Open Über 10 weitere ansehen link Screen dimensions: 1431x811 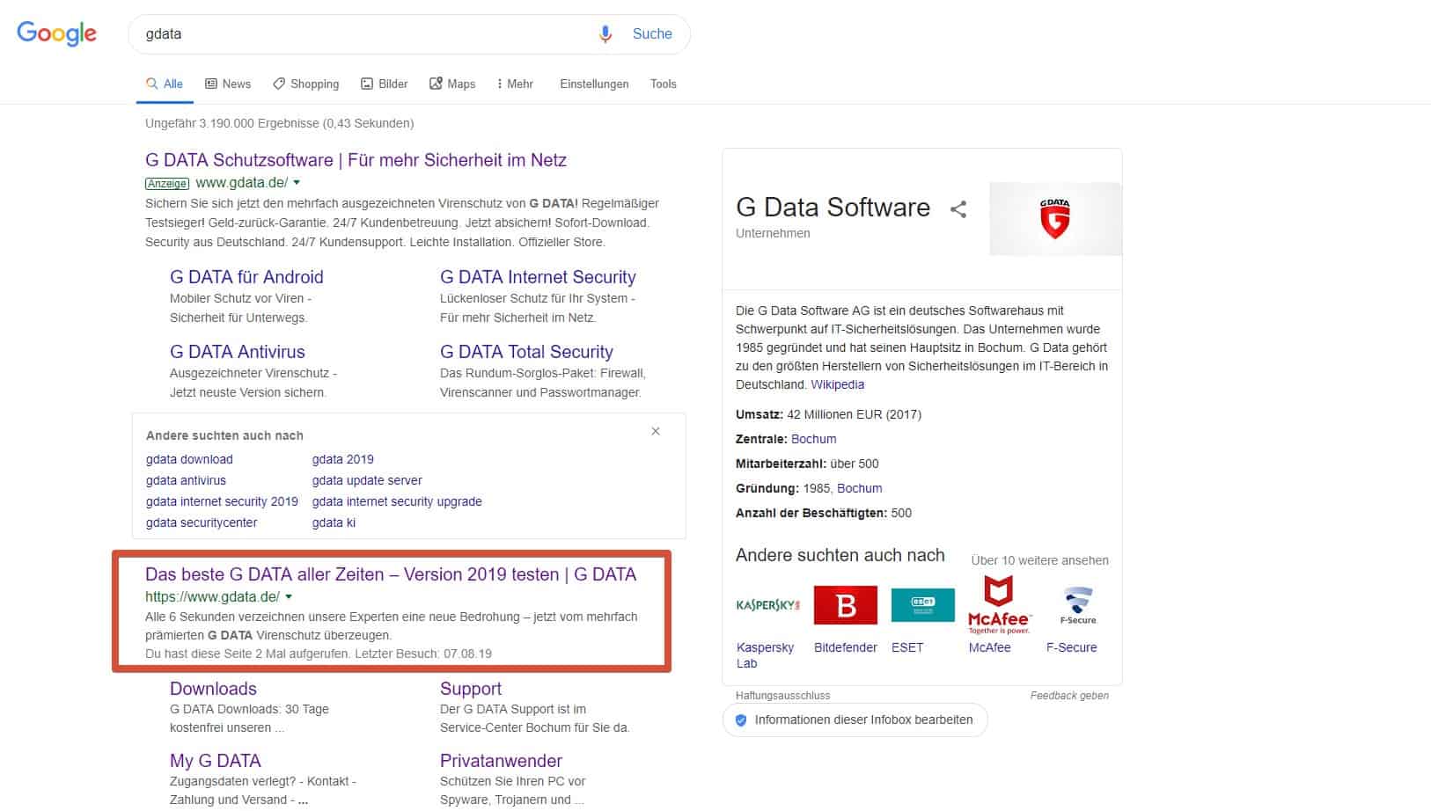coord(1039,560)
